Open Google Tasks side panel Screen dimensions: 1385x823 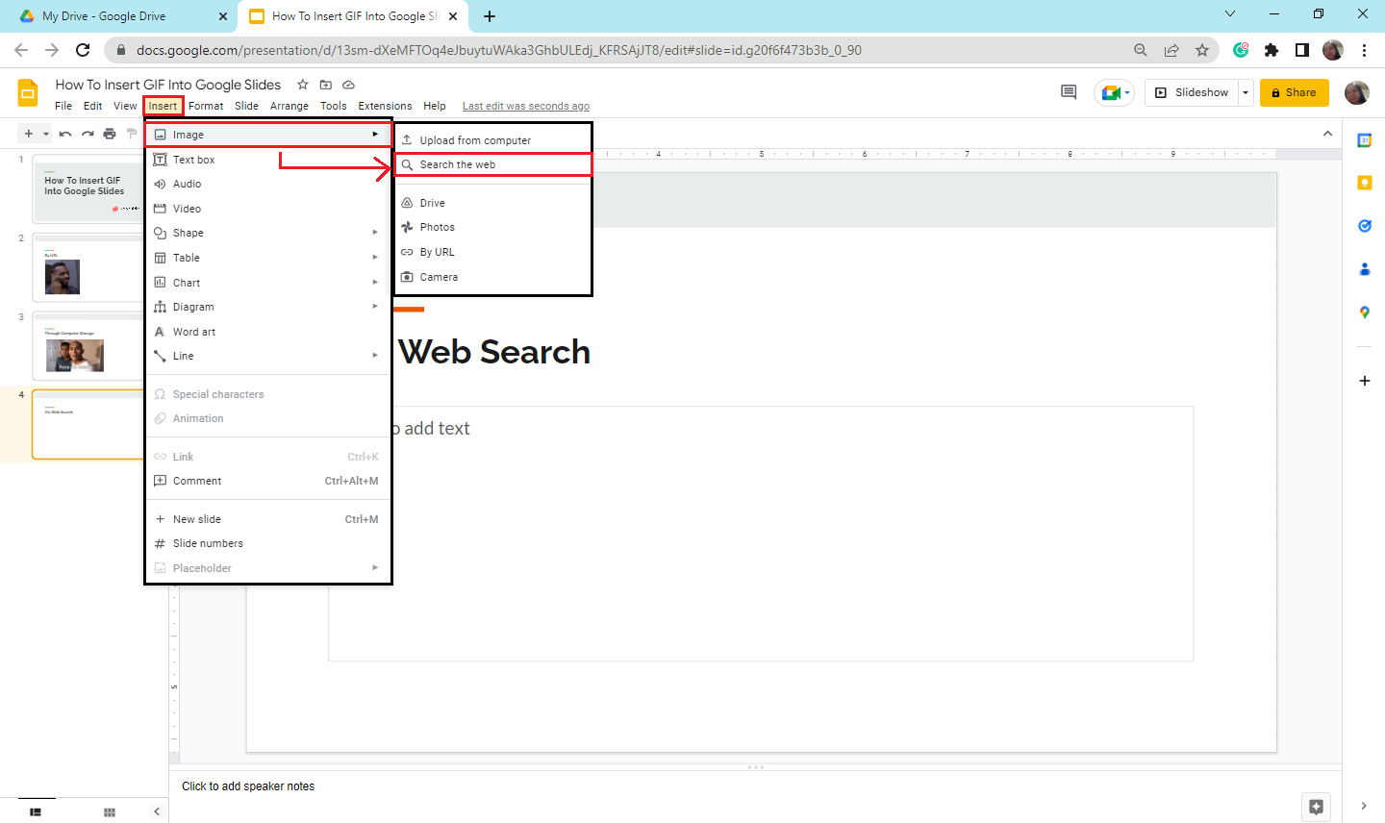click(1364, 226)
